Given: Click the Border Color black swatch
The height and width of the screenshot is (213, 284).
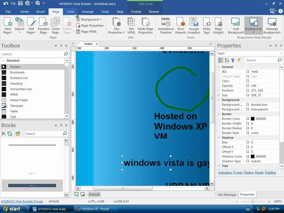Looking at the screenshot, I should [x=252, y=119].
